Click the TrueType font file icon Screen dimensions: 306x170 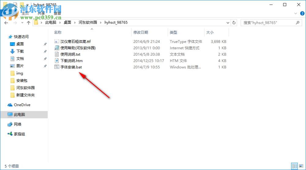coord(57,41)
